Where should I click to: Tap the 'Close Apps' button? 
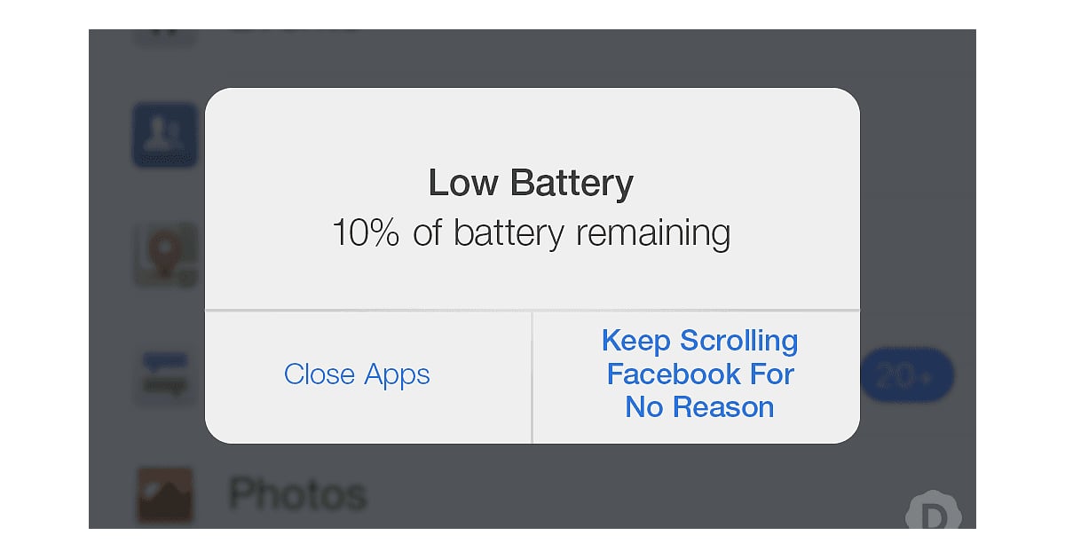click(357, 374)
